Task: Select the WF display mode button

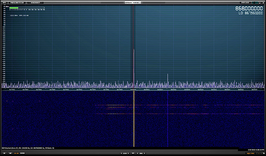Action: click(x=10, y=153)
